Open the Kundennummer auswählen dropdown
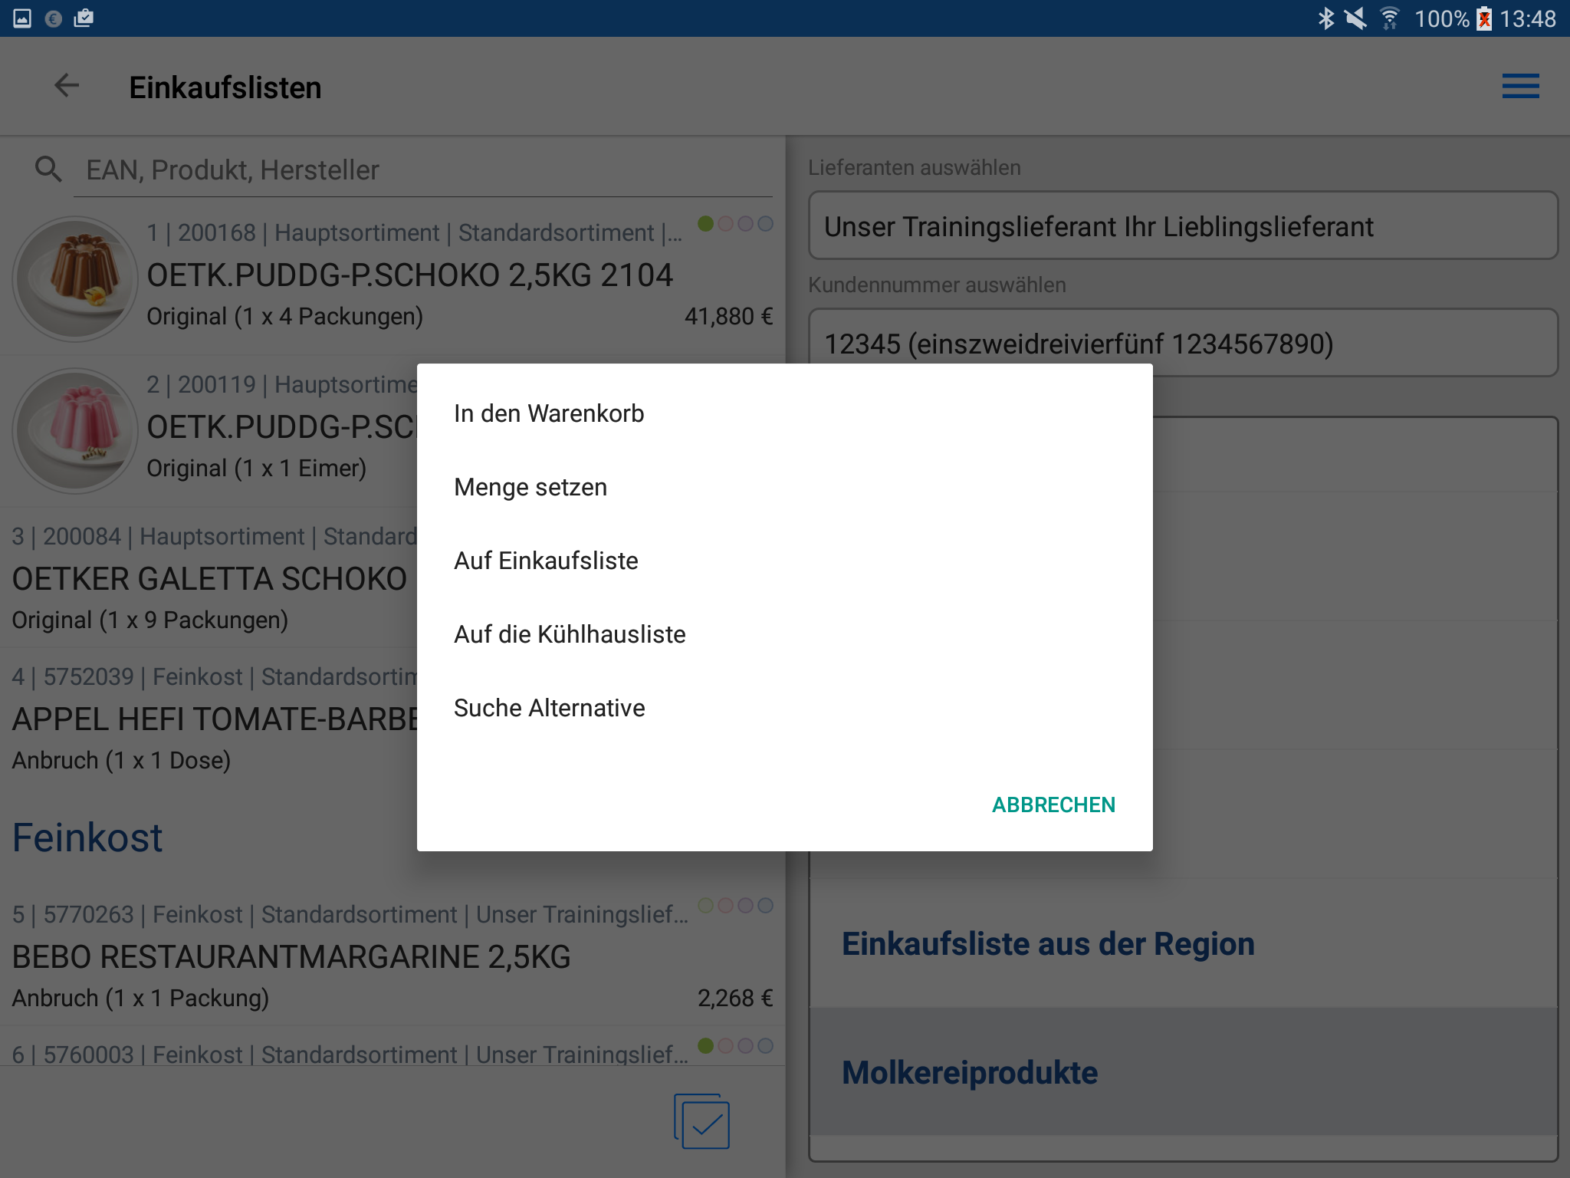This screenshot has width=1570, height=1178. [x=1182, y=344]
